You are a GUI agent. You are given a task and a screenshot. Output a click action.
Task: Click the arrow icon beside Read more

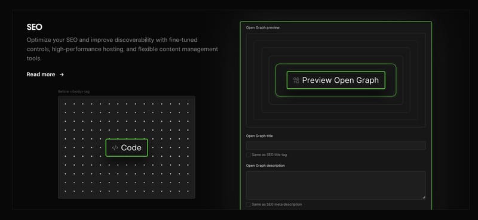[62, 75]
